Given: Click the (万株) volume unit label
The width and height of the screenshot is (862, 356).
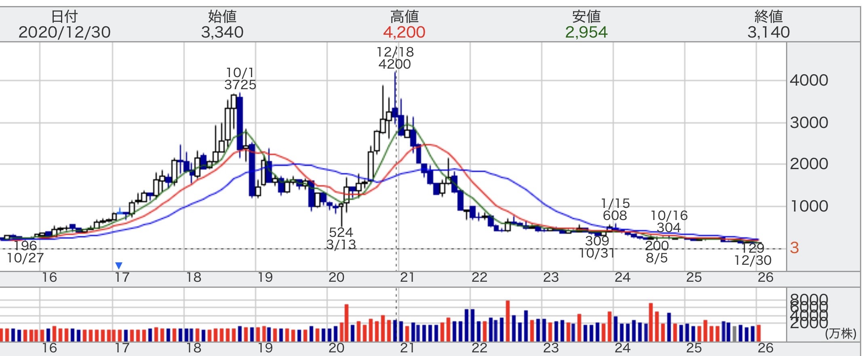Looking at the screenshot, I should click(840, 333).
